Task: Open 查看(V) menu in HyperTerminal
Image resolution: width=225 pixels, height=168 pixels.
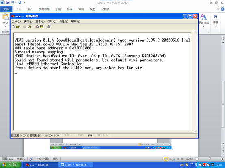Action: [40, 21]
